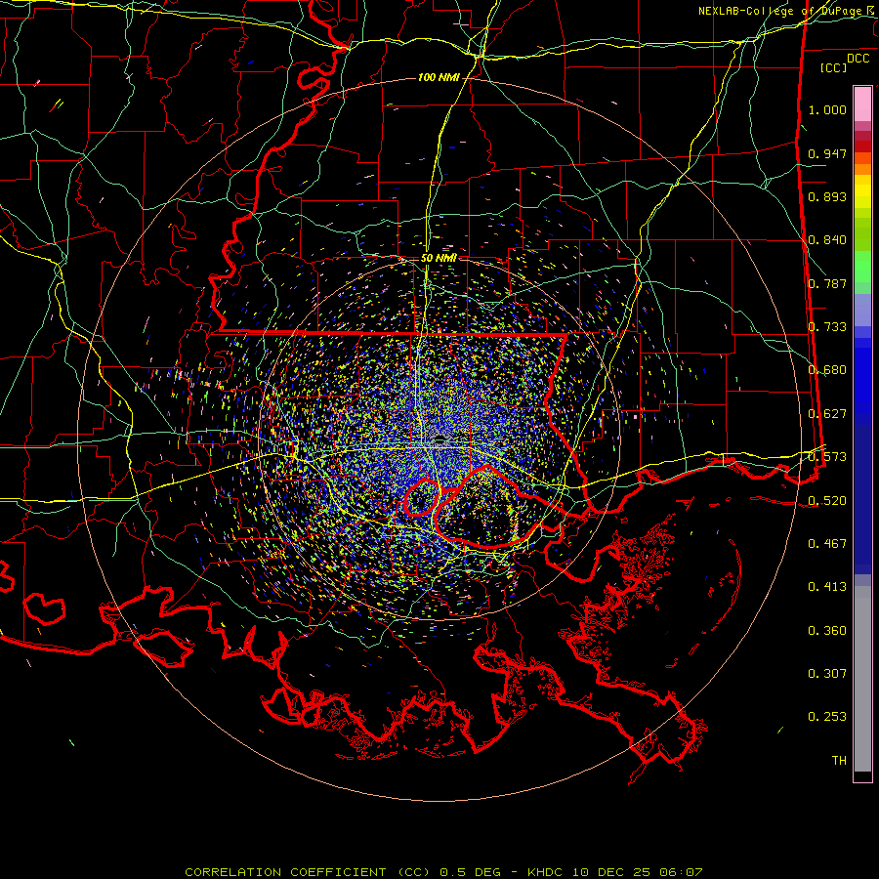879x879 pixels.
Task: Pick the lavender swatch near 0.733
Action: (x=862, y=310)
